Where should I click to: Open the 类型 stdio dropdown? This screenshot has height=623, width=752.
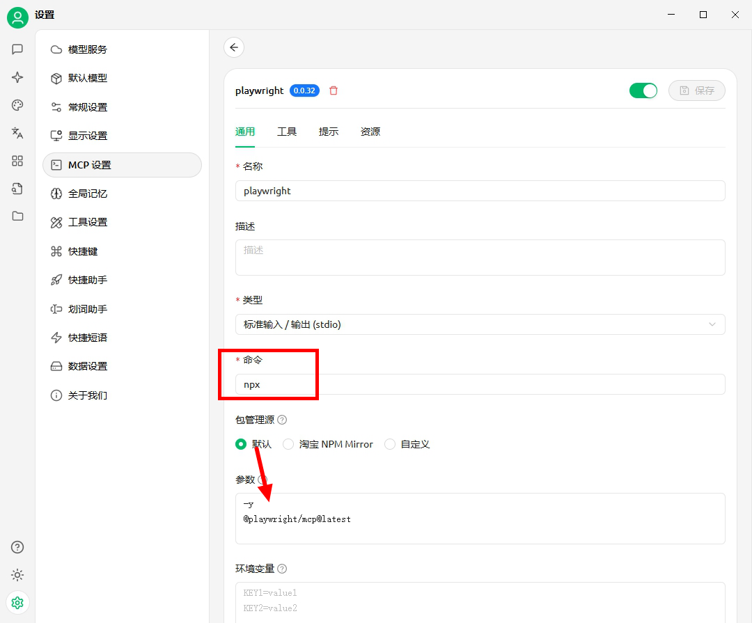tap(480, 324)
